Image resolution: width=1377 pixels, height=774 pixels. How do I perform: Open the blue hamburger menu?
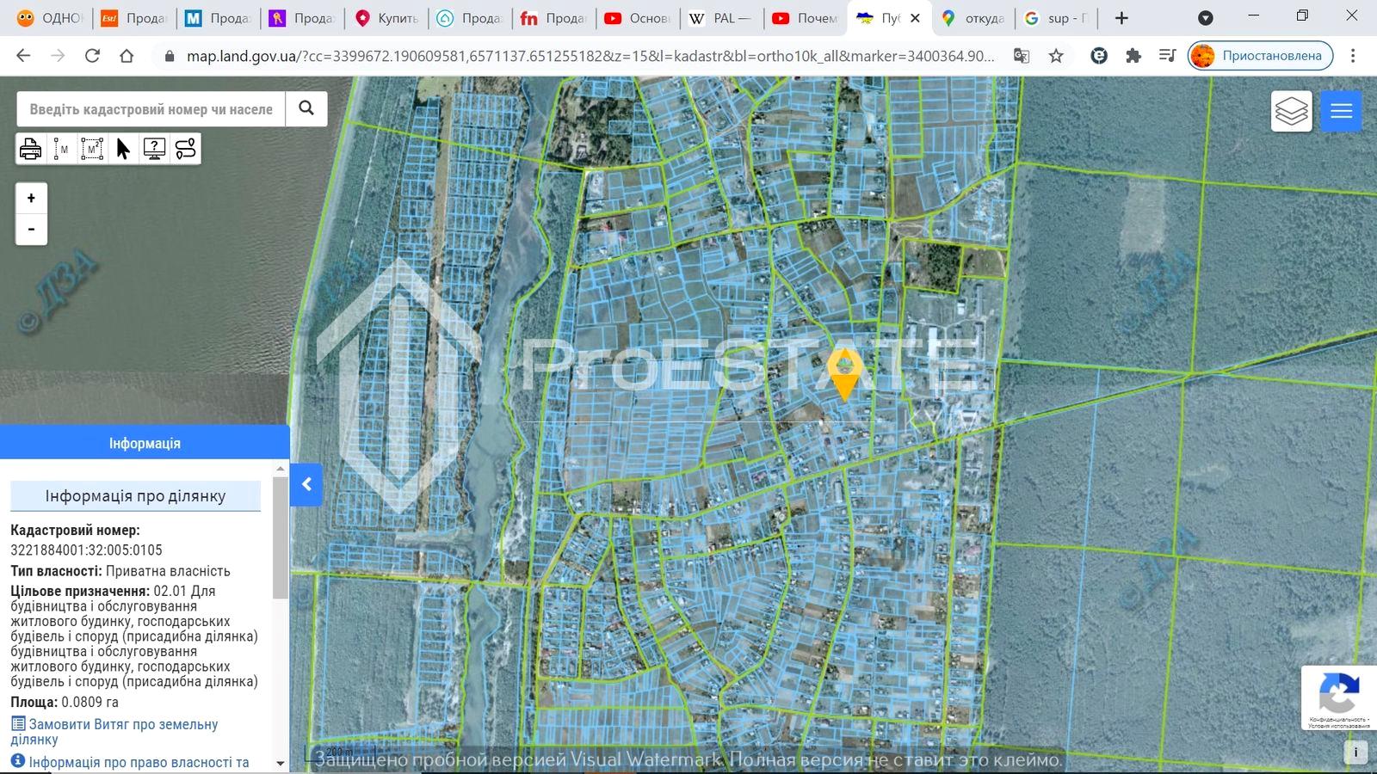1341,111
